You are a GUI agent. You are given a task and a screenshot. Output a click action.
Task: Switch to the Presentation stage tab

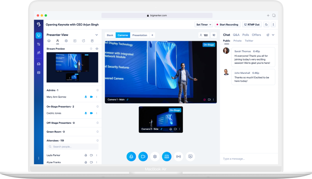coord(140,35)
